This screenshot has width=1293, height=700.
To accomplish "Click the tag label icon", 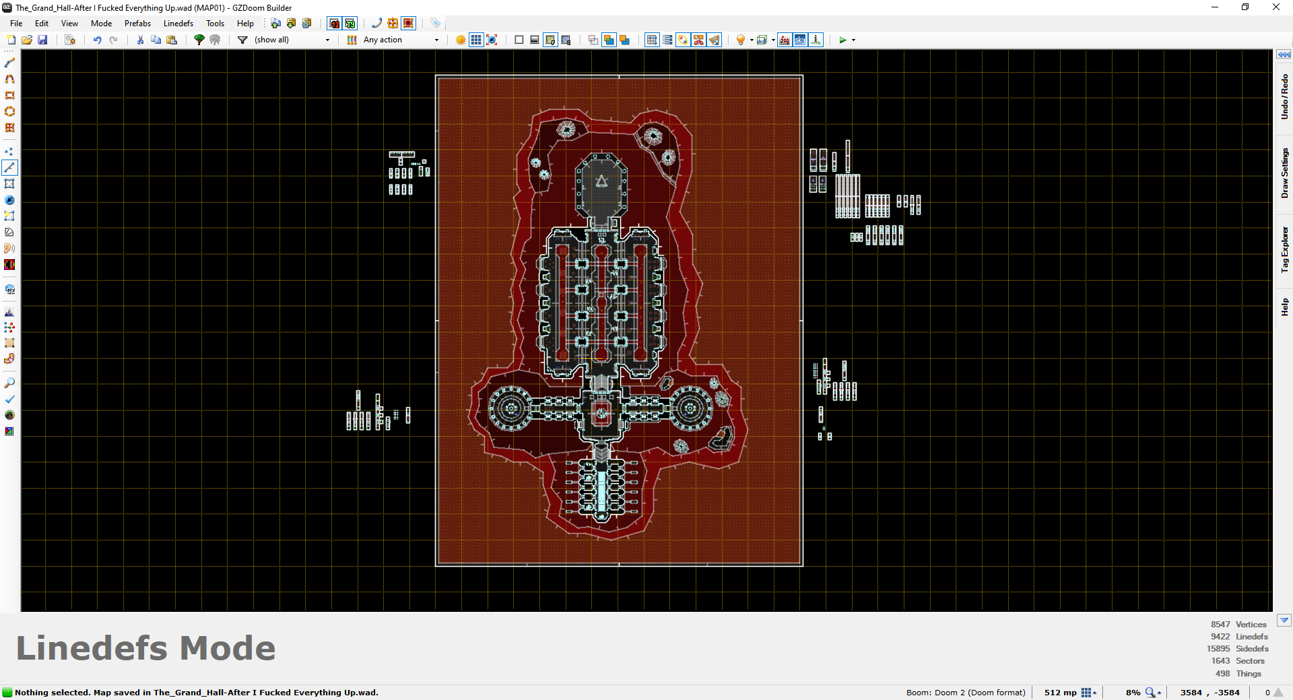I will [436, 23].
